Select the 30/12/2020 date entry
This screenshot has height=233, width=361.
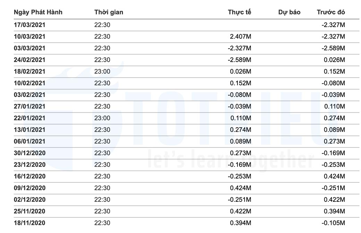pyautogui.click(x=30, y=153)
